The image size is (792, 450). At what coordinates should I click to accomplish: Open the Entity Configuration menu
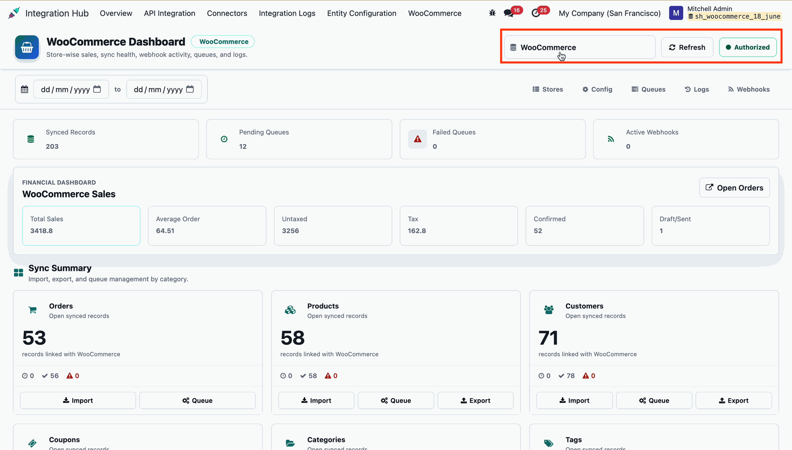[x=361, y=13]
